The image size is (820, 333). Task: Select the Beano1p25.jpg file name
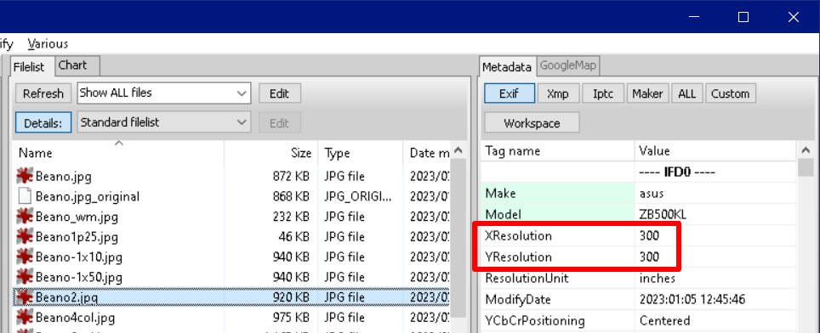tap(77, 237)
